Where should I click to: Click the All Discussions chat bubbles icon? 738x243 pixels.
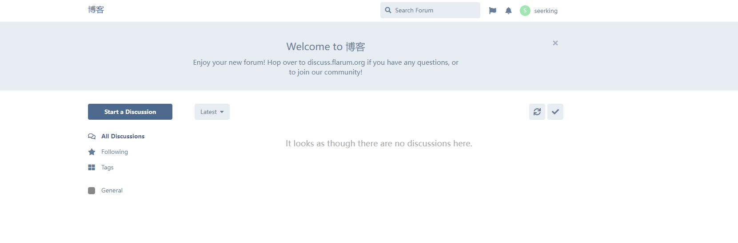[92, 136]
